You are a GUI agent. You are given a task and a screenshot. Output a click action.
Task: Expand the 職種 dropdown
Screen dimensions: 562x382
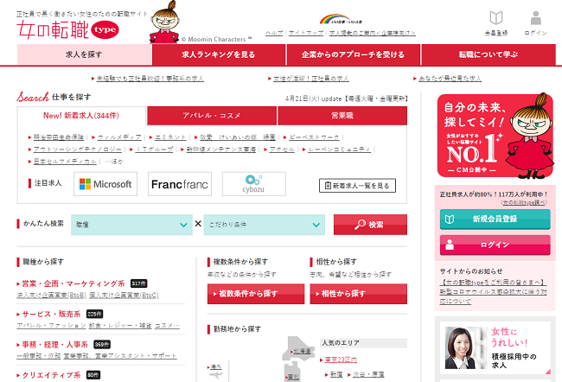pos(132,224)
